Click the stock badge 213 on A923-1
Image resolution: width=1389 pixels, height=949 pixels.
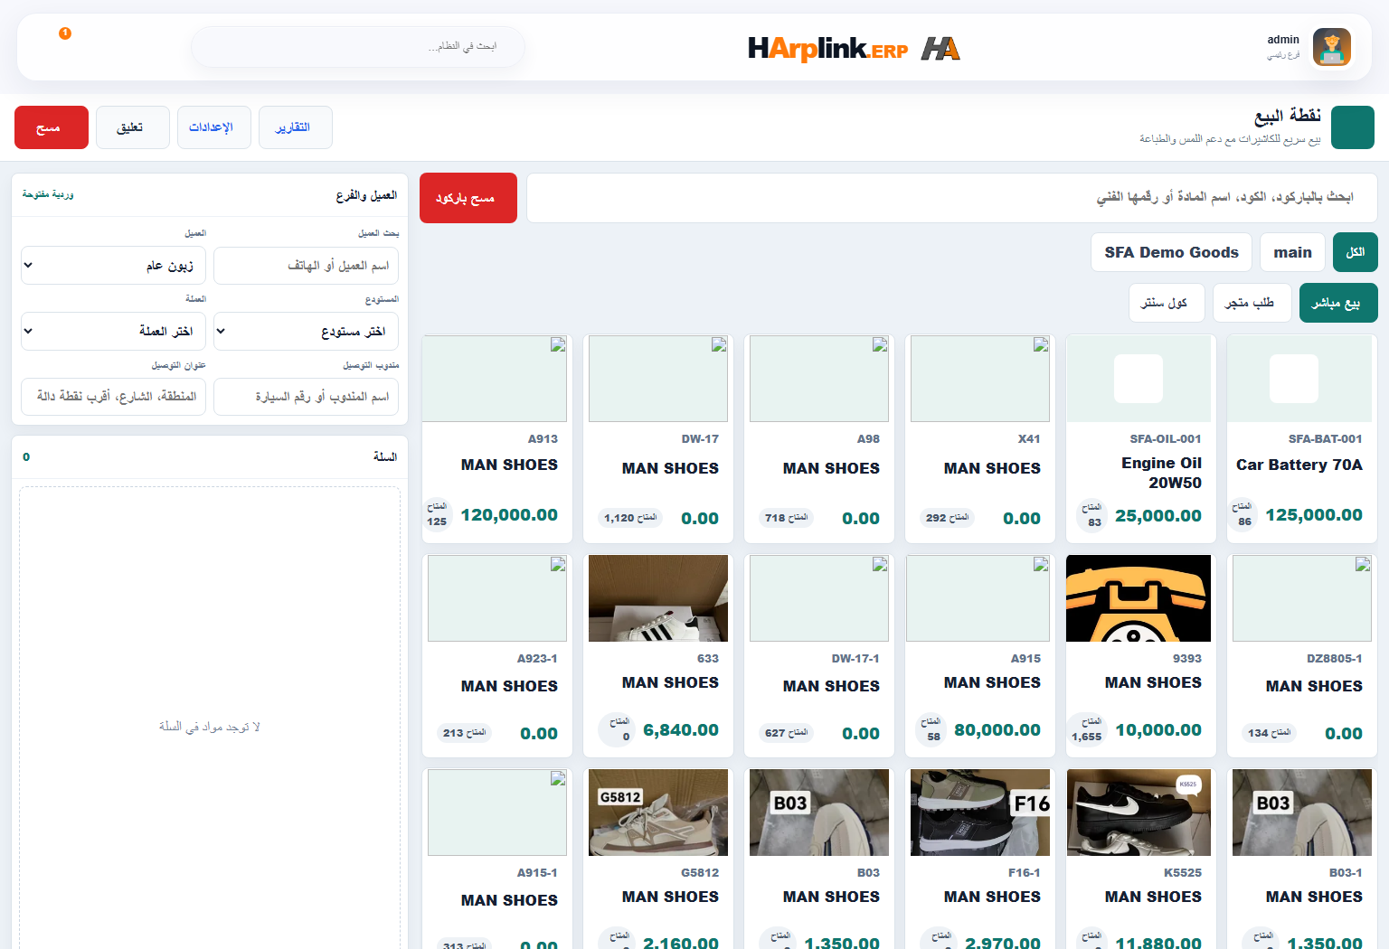(465, 733)
